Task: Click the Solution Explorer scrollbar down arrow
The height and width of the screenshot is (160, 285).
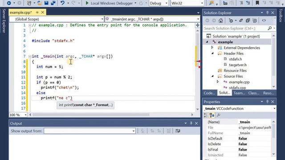Action: (x=273, y=87)
